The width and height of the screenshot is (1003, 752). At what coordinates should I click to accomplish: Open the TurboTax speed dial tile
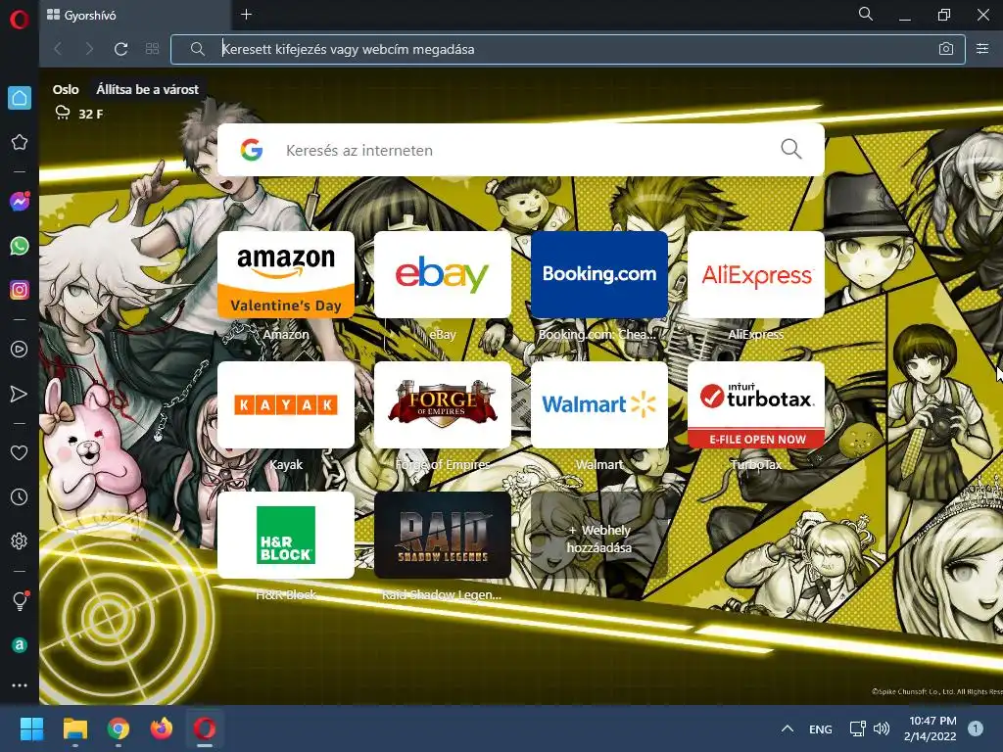(756, 404)
